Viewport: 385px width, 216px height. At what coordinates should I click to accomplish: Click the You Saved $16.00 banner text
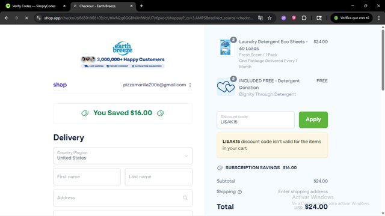[123, 113]
